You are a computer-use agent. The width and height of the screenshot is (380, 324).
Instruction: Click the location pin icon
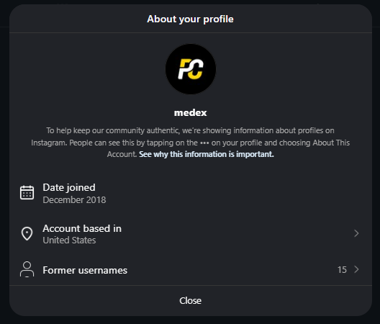27,234
